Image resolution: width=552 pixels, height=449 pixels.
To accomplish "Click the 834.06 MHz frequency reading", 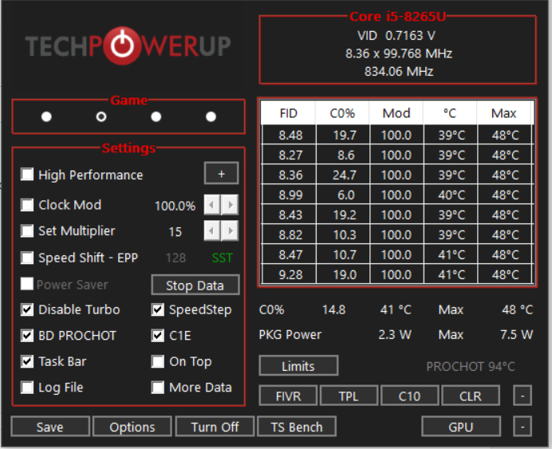I will point(399,72).
